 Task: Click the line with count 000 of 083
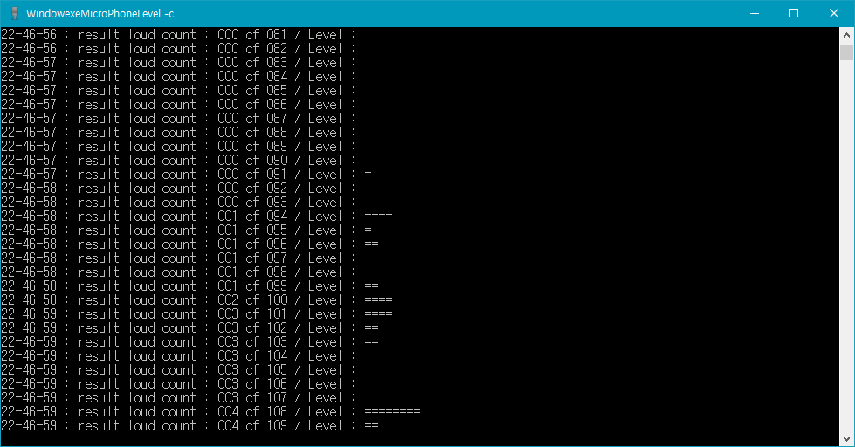(x=178, y=63)
